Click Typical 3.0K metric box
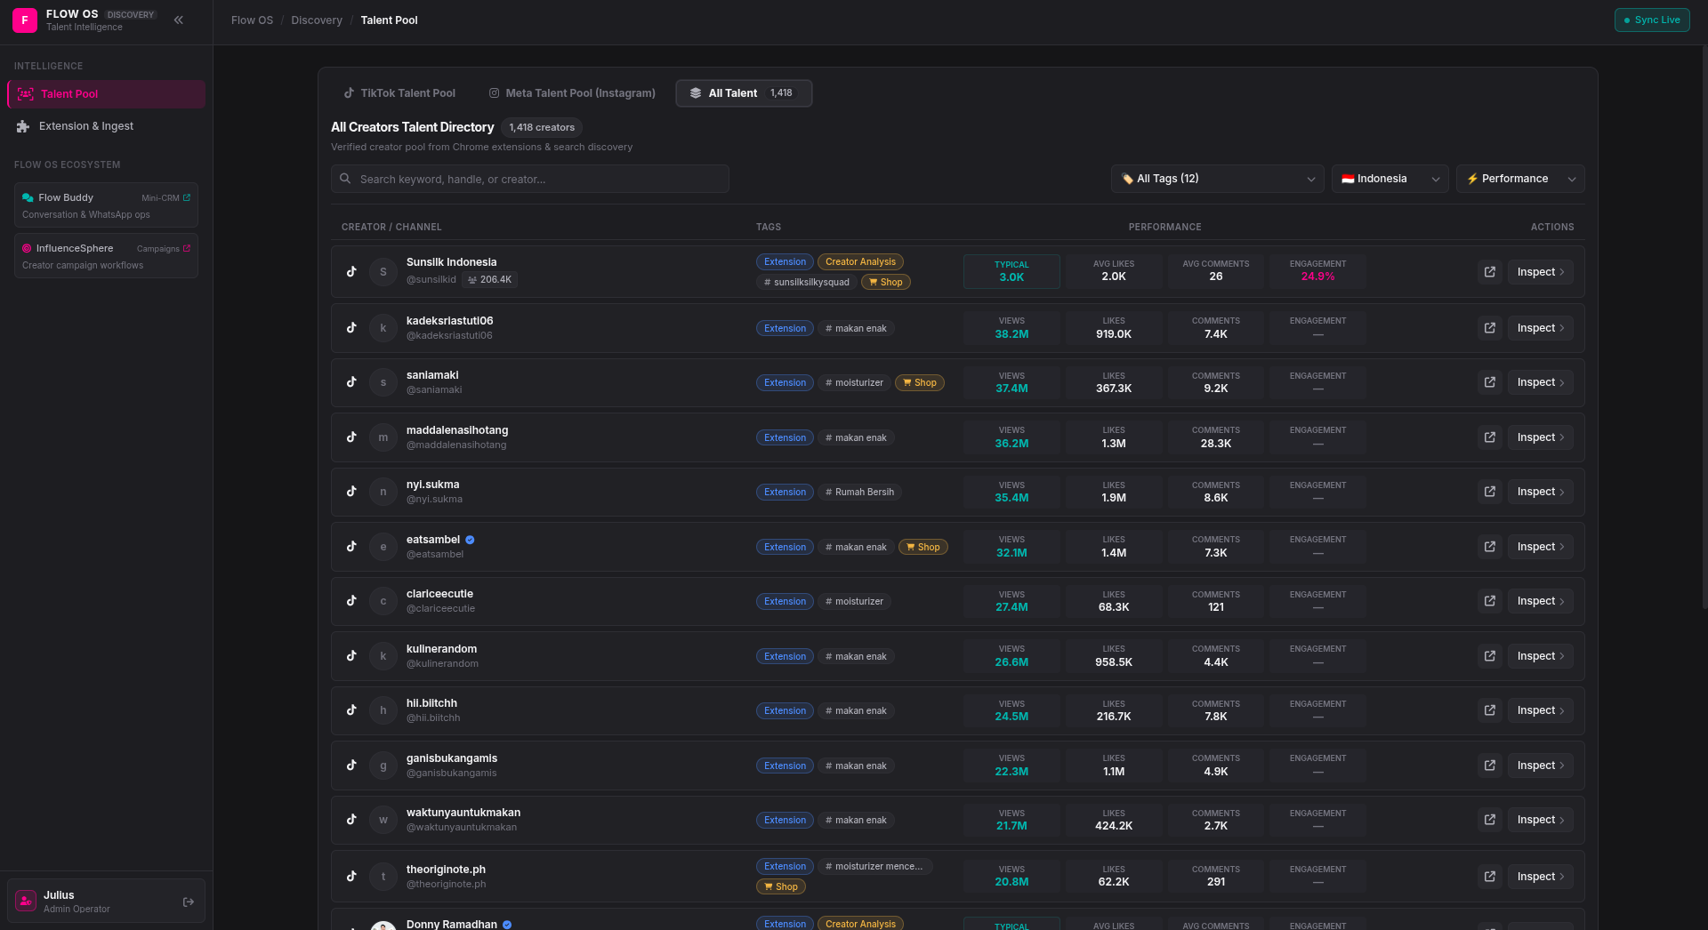 pos(1011,272)
